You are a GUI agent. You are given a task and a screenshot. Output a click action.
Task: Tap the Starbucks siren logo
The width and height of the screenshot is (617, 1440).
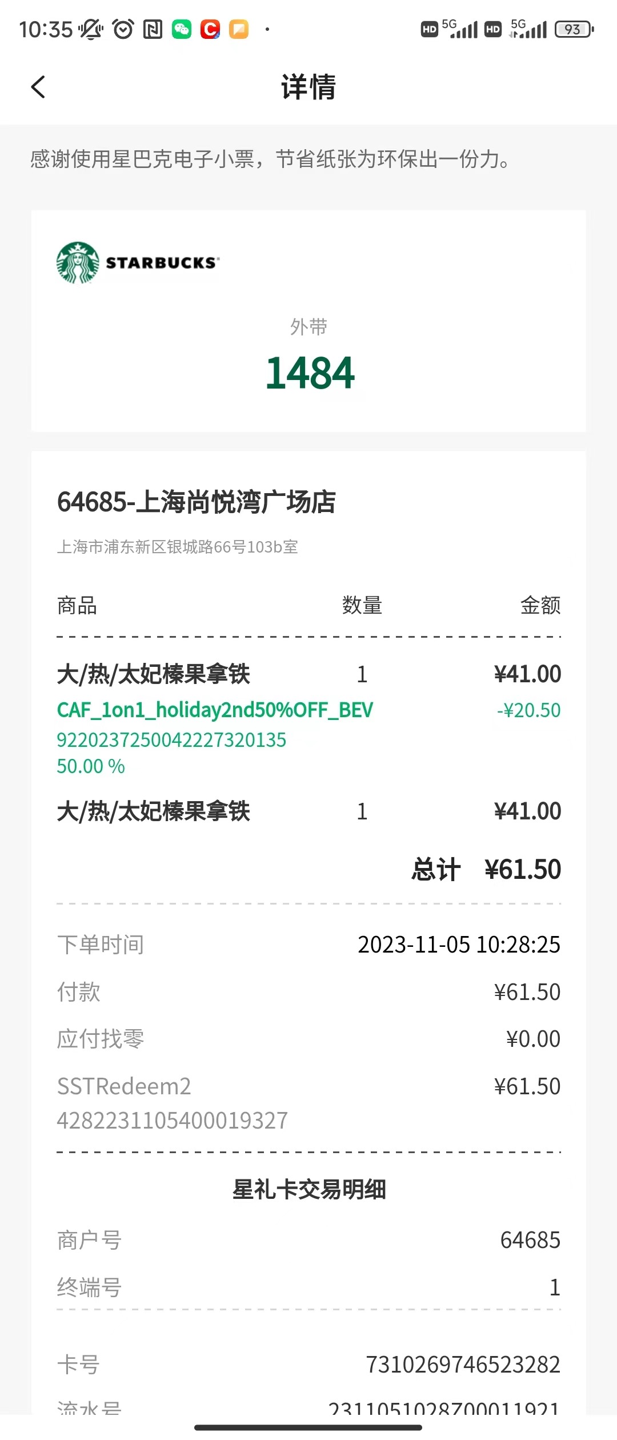point(78,263)
